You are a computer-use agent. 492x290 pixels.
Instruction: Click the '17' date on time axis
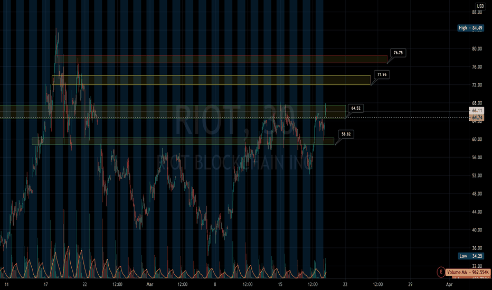(x=46, y=285)
